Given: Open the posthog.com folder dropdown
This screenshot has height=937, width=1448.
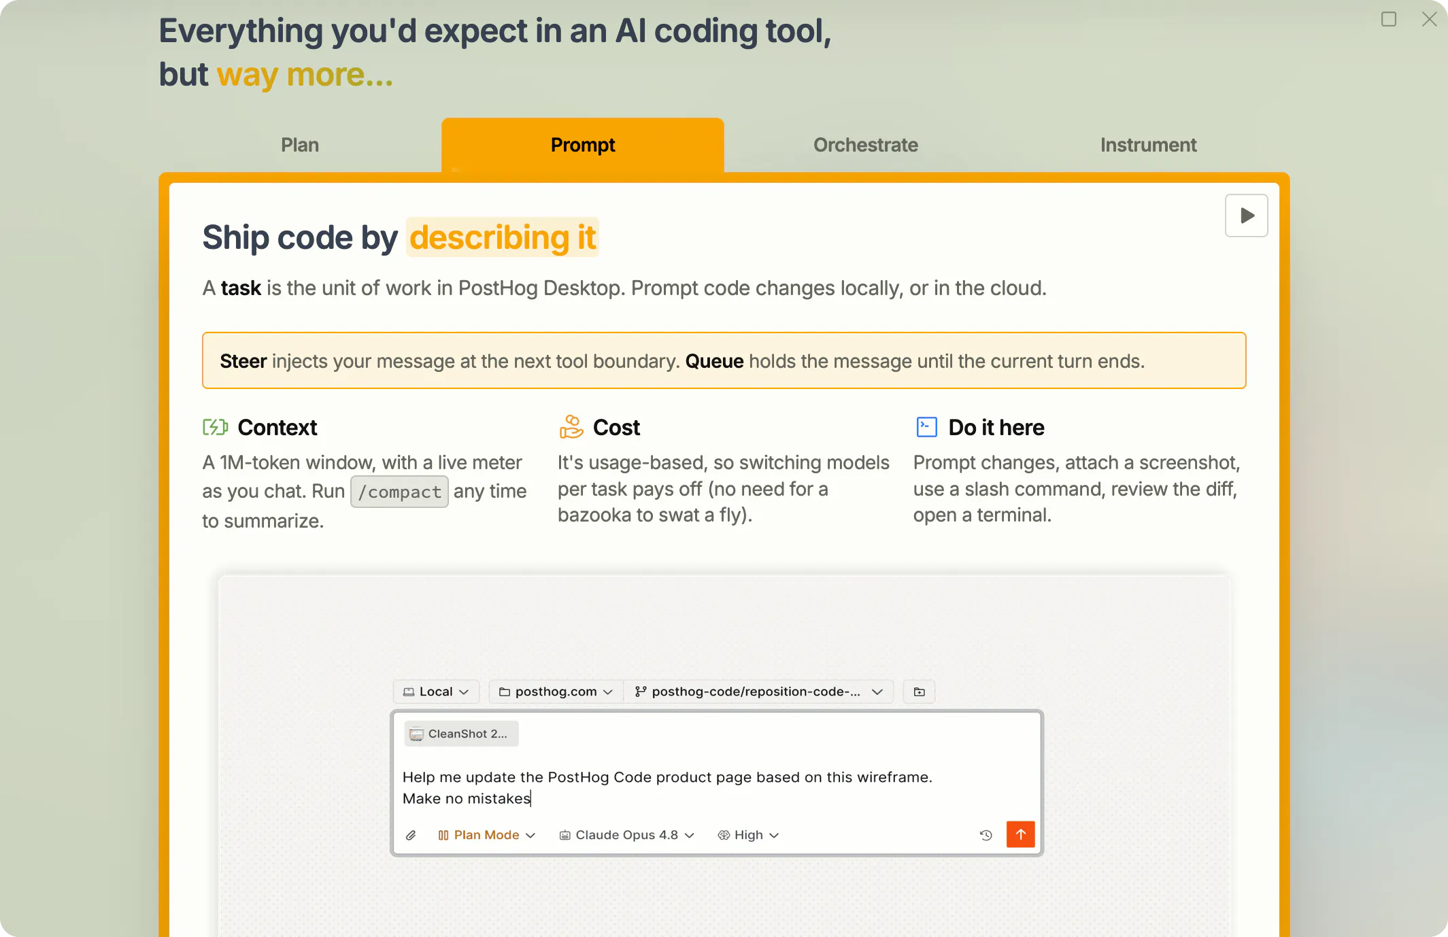Looking at the screenshot, I should (556, 692).
